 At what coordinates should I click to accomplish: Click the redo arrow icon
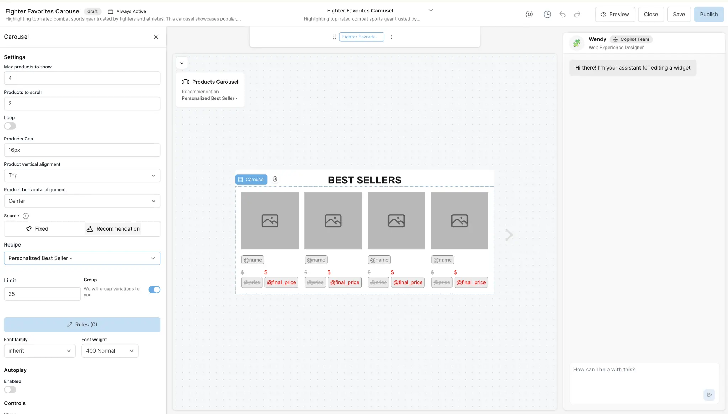(577, 15)
